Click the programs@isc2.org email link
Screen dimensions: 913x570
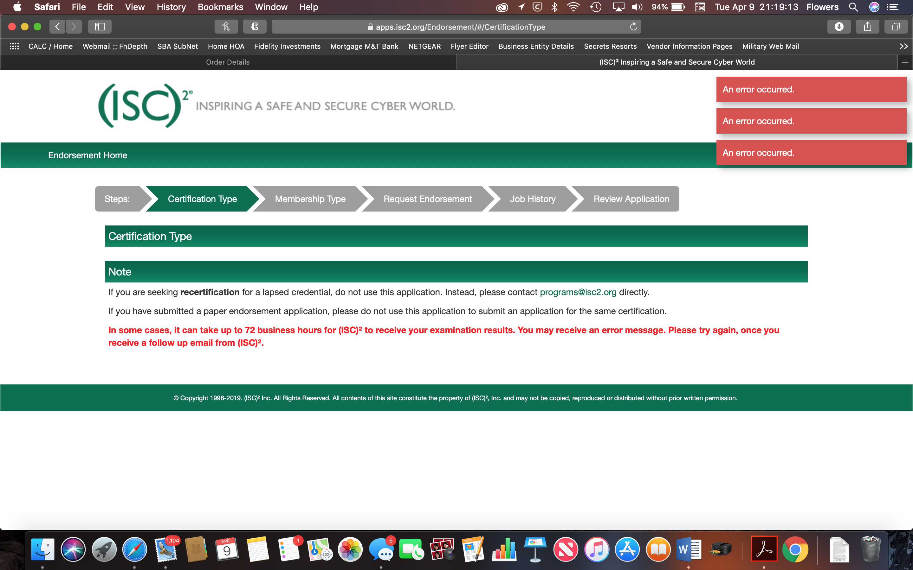coord(577,291)
